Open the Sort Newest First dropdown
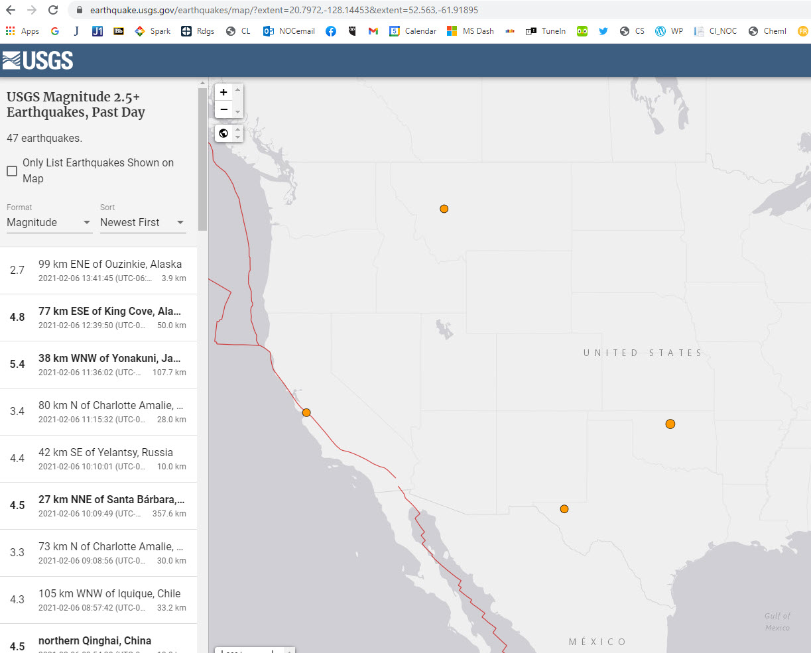The height and width of the screenshot is (653, 811). (143, 223)
